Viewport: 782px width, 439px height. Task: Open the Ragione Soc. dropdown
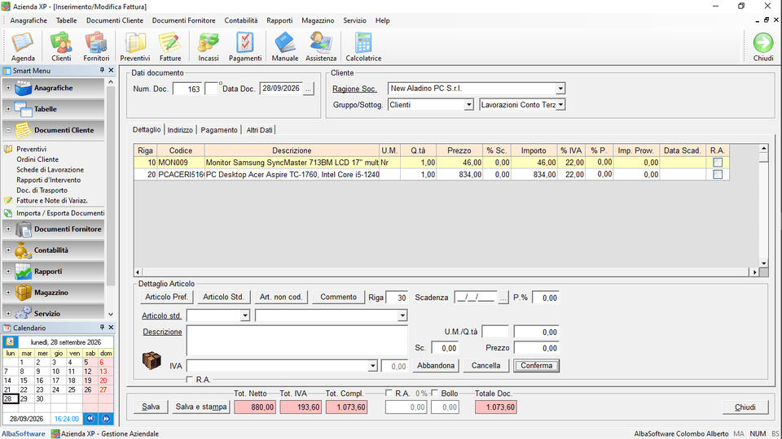tap(560, 89)
